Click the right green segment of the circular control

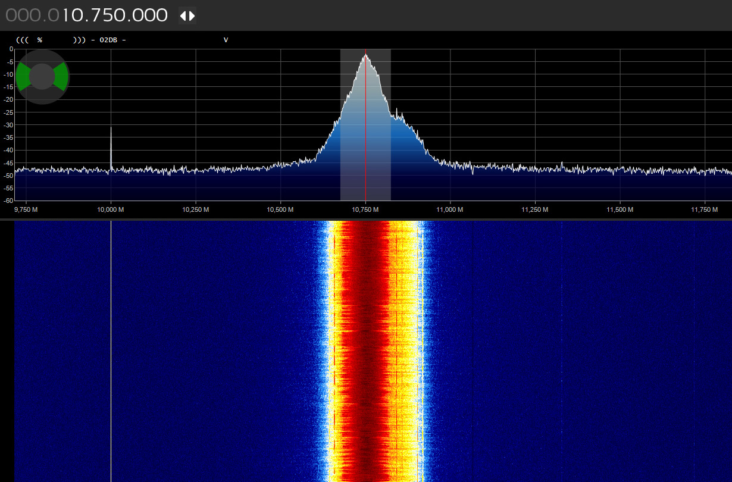pos(61,77)
